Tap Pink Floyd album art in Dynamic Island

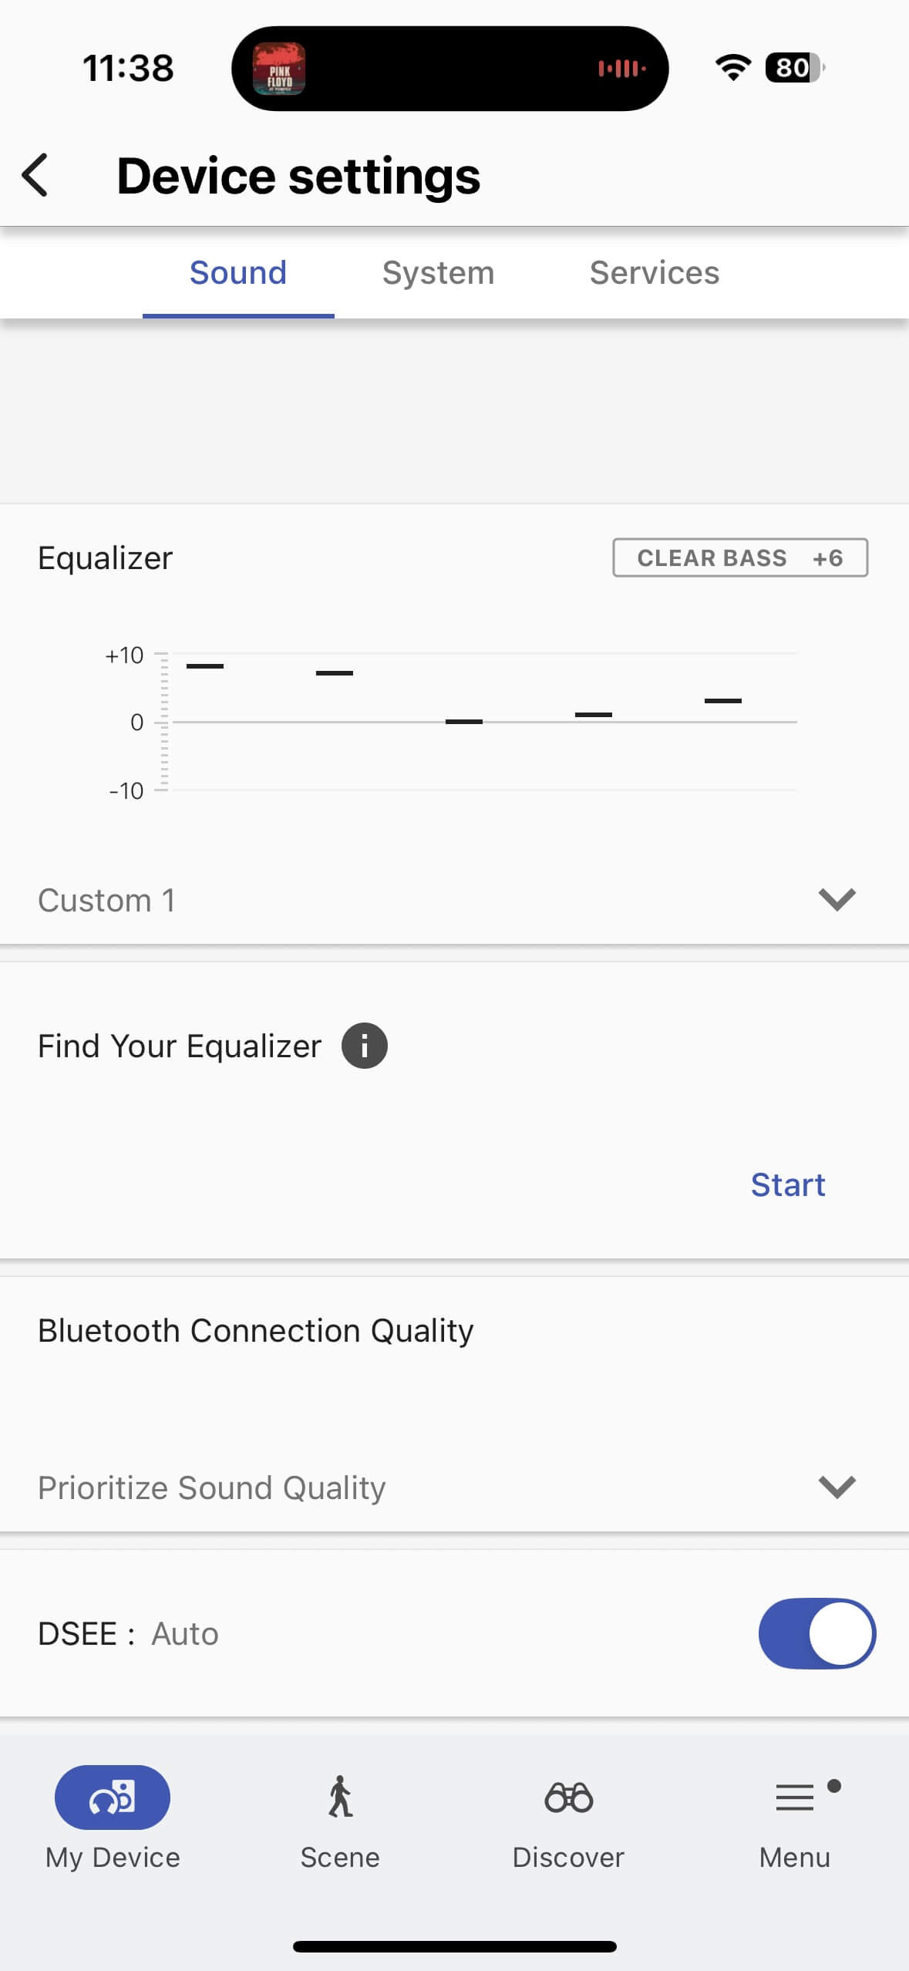[279, 69]
